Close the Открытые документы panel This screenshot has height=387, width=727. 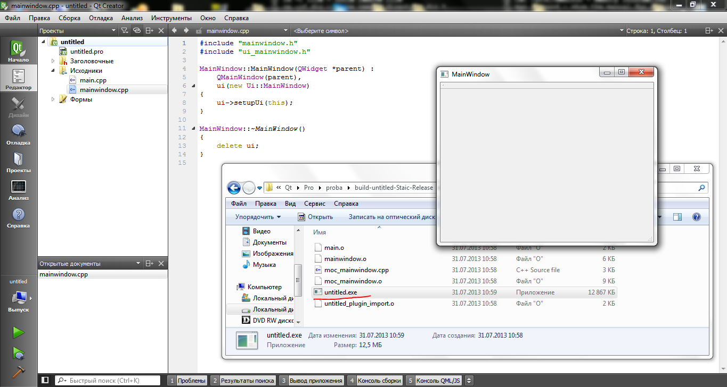[161, 263]
